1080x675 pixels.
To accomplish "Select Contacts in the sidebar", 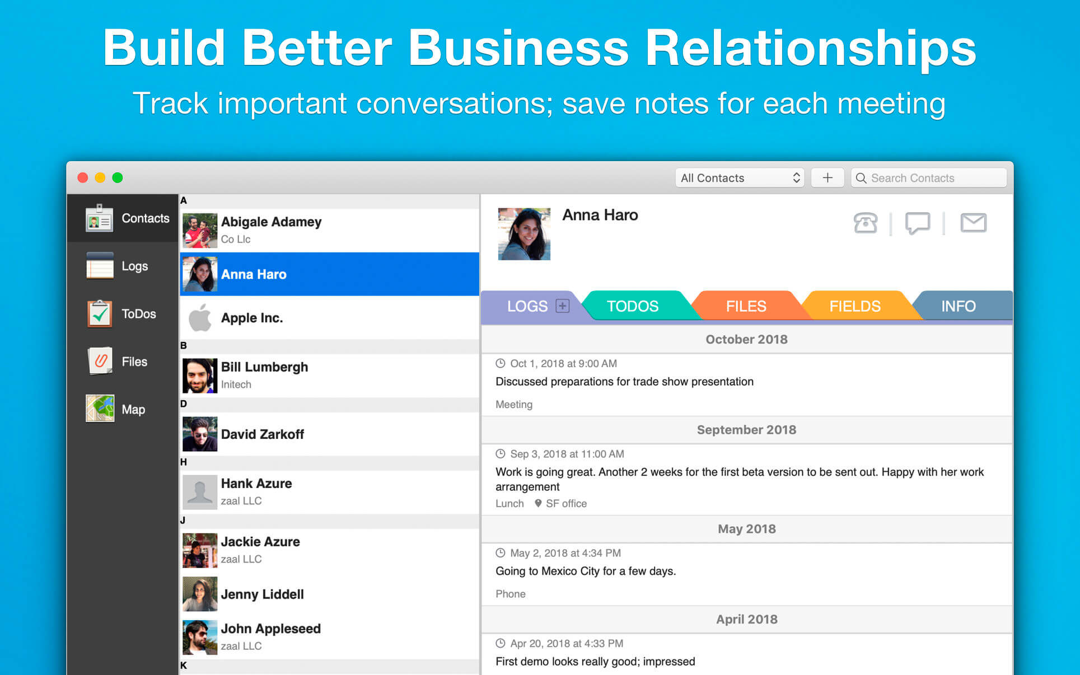I will tap(128, 218).
